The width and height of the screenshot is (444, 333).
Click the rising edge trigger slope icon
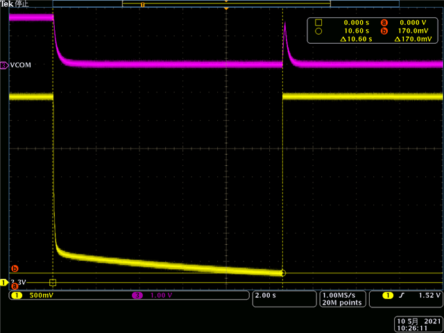pyautogui.click(x=401, y=296)
